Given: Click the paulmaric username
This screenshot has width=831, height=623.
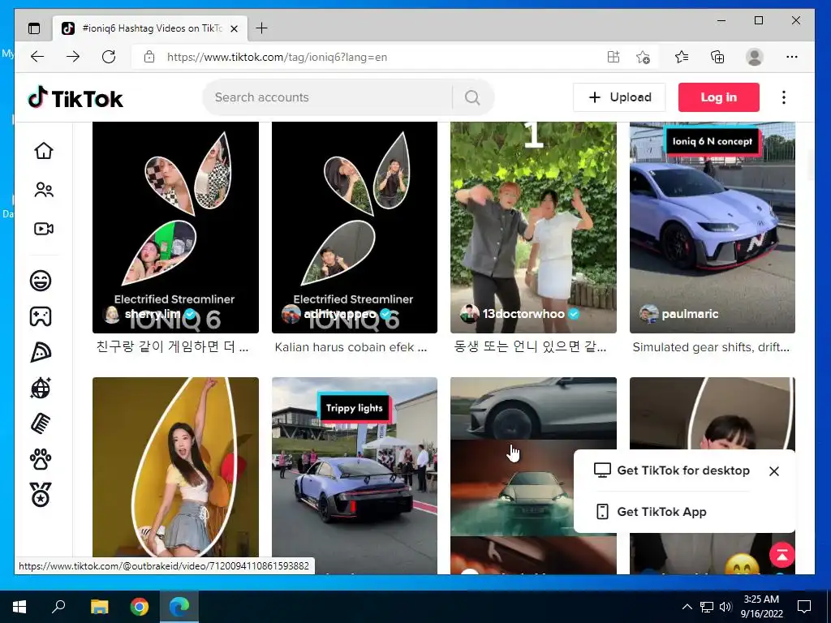Looking at the screenshot, I should click(690, 314).
